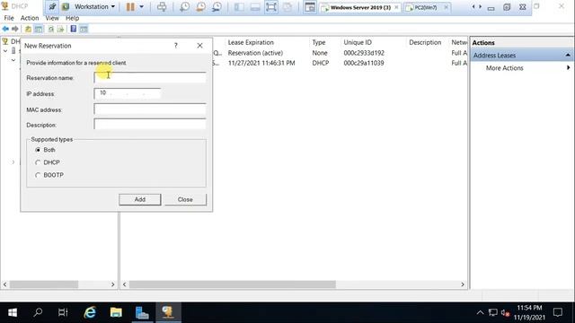This screenshot has width=575, height=323.
Task: Toggle the show/hide console tree icon
Action: tap(39, 29)
